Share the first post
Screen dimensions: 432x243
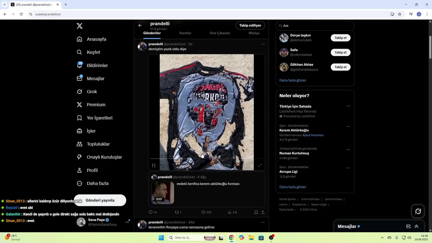(x=263, y=212)
